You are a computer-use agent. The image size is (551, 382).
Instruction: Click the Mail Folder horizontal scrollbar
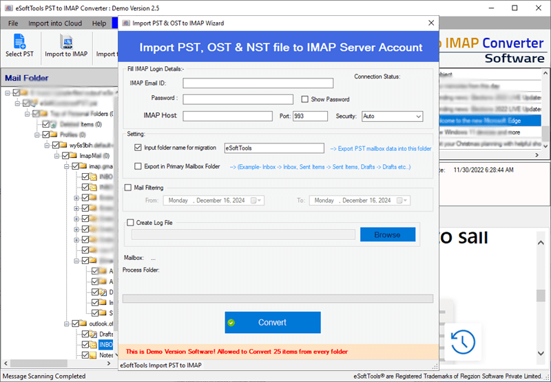click(x=57, y=363)
